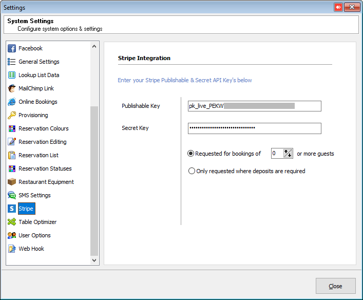The width and height of the screenshot is (363, 300).
Task: Click the sidebar scrollbar thumb
Action: click(x=94, y=181)
